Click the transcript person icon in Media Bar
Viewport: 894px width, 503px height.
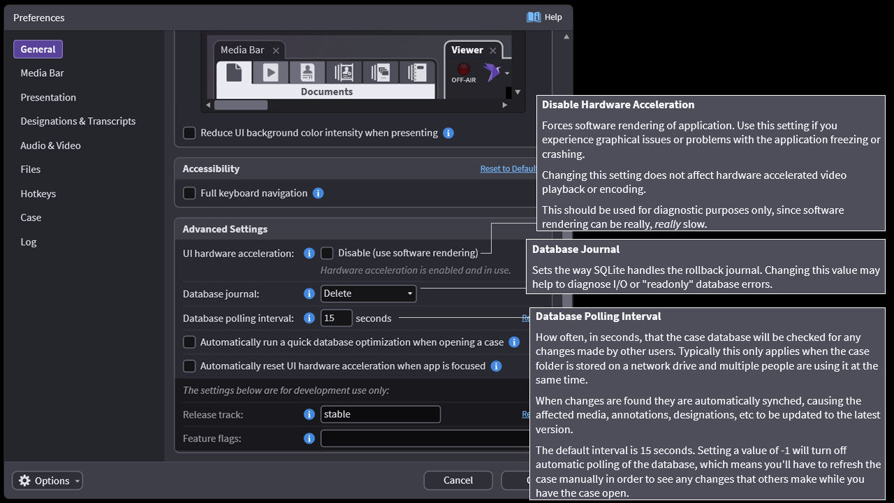point(307,72)
